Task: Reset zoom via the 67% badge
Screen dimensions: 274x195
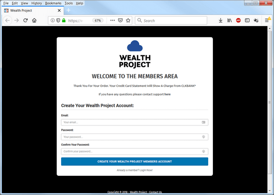Action: tap(98, 21)
